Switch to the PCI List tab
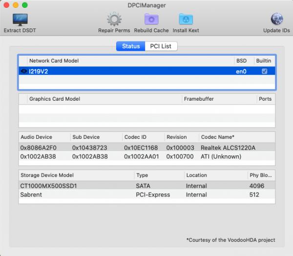Viewport: 293px width, 256px height. [x=161, y=46]
